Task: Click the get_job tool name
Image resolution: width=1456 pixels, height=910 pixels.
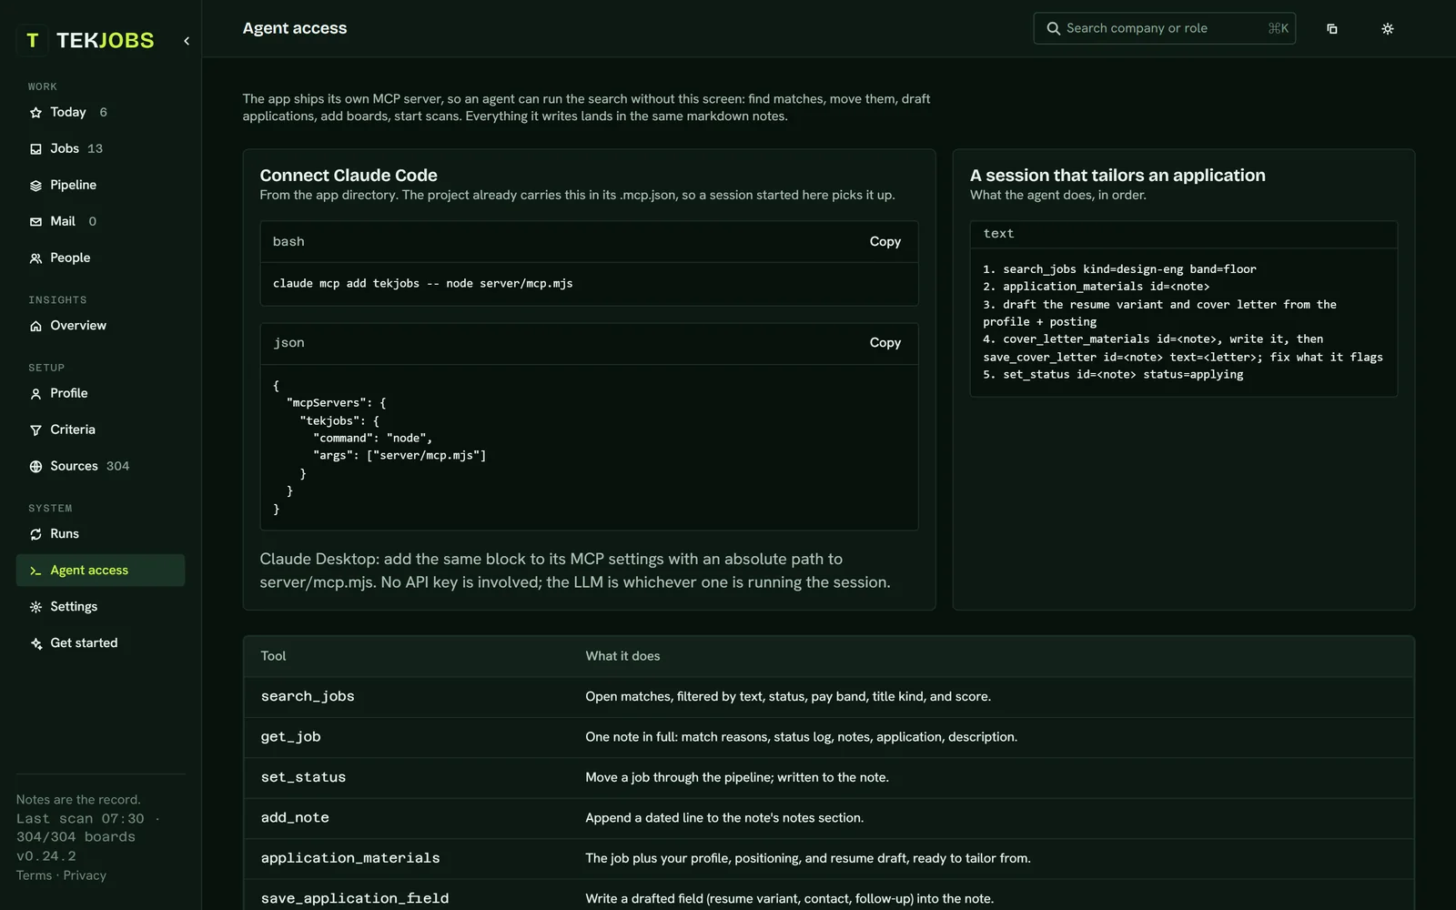Action: coord(290,737)
